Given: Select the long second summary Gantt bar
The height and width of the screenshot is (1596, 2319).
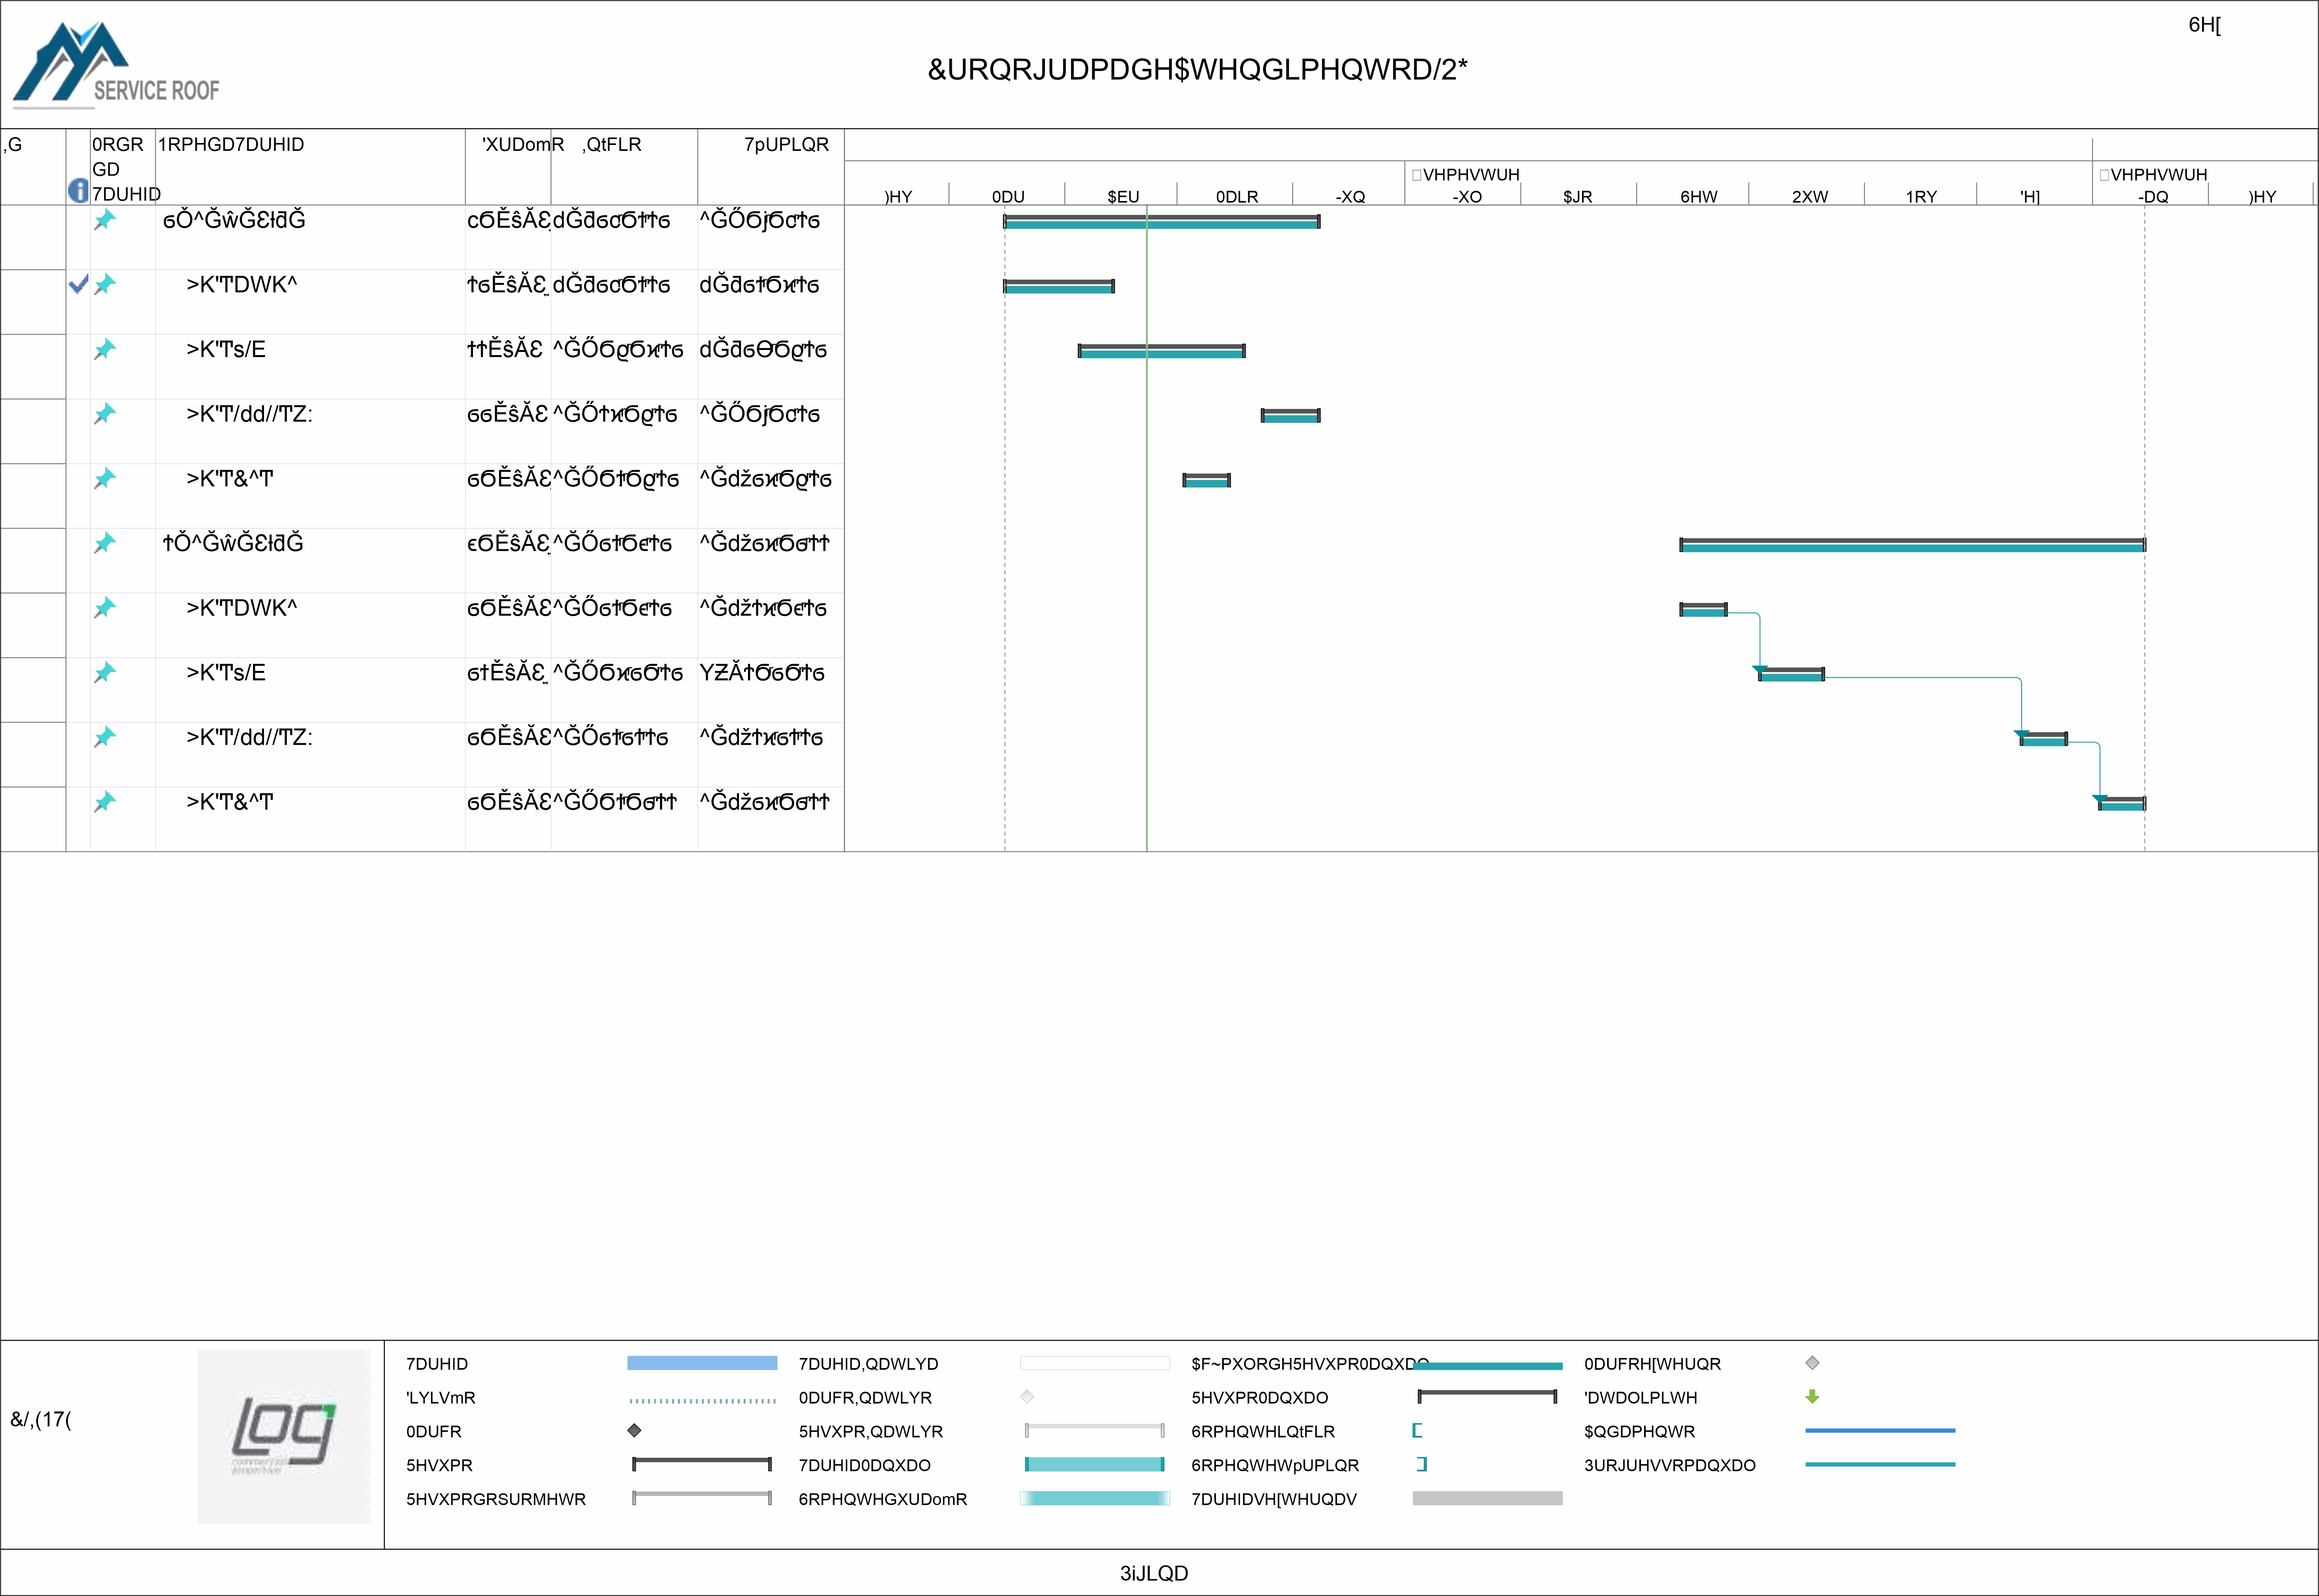Looking at the screenshot, I should click(x=1913, y=545).
